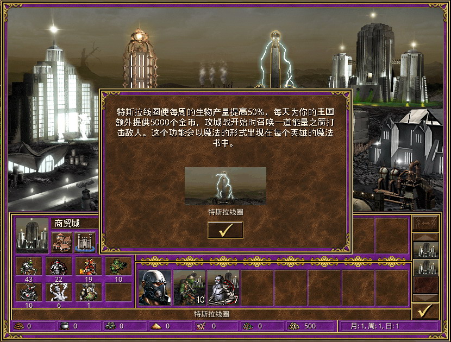Select hero's green trooper stack of 10
The height and width of the screenshot is (342, 451).
point(189,287)
